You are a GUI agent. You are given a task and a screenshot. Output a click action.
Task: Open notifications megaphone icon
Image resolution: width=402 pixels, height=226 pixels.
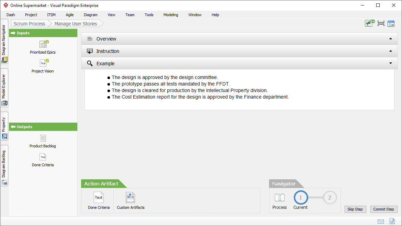click(370, 23)
